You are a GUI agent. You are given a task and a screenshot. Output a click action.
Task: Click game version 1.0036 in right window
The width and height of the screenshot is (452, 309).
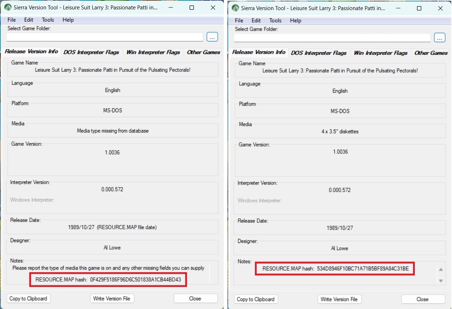(x=340, y=152)
